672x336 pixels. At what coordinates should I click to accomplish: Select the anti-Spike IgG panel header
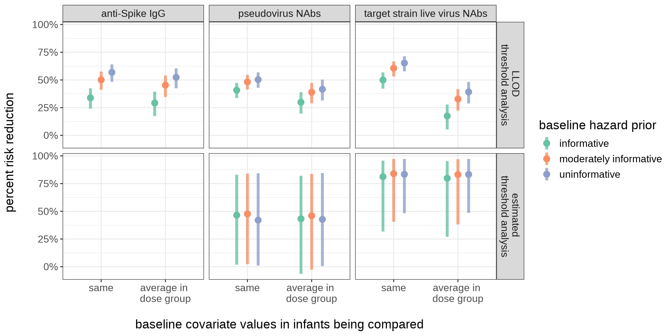click(133, 14)
